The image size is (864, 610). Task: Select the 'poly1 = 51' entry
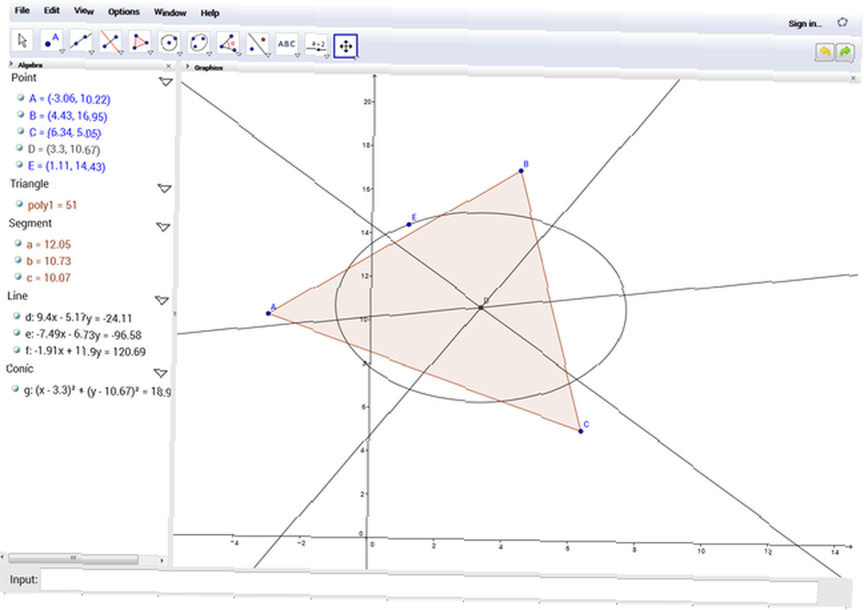(x=53, y=205)
